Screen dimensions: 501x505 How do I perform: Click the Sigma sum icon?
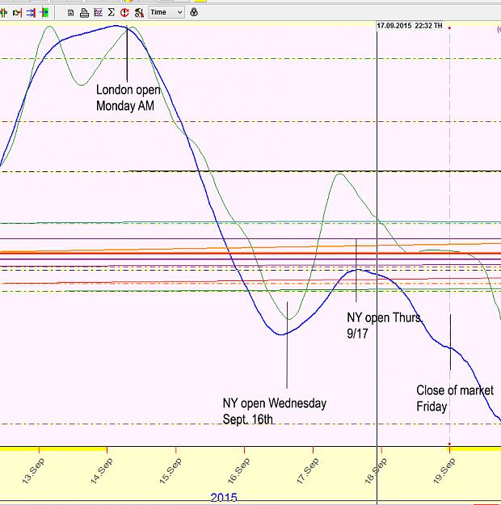[112, 13]
